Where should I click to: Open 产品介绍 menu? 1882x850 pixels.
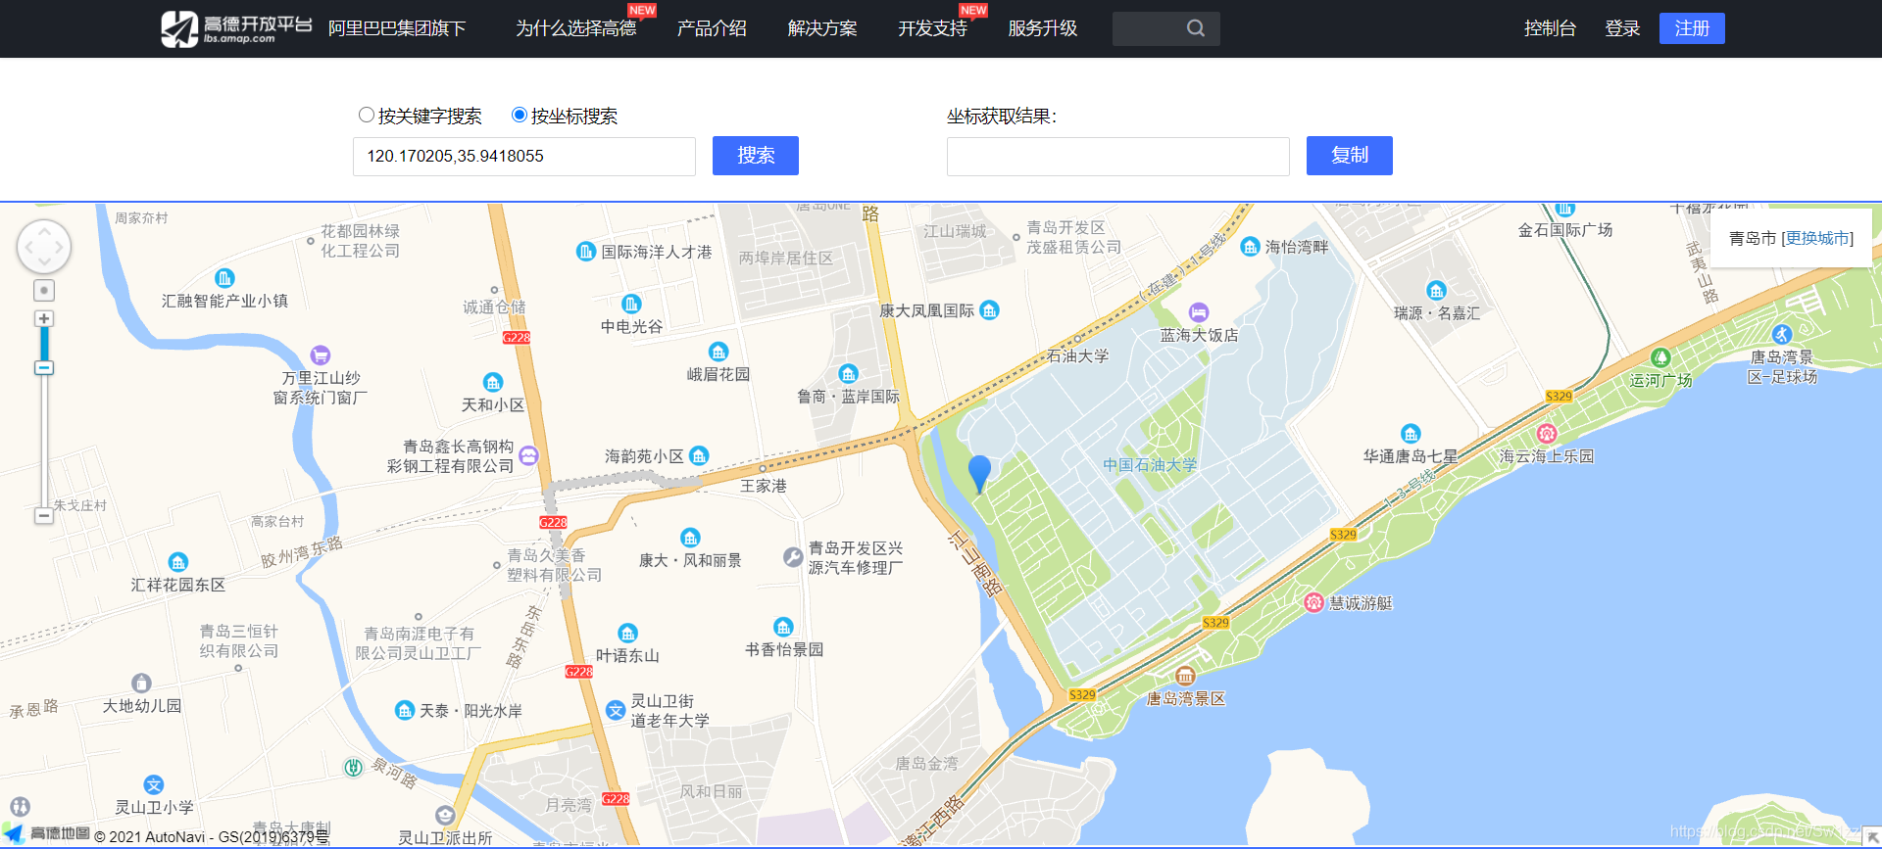[713, 28]
